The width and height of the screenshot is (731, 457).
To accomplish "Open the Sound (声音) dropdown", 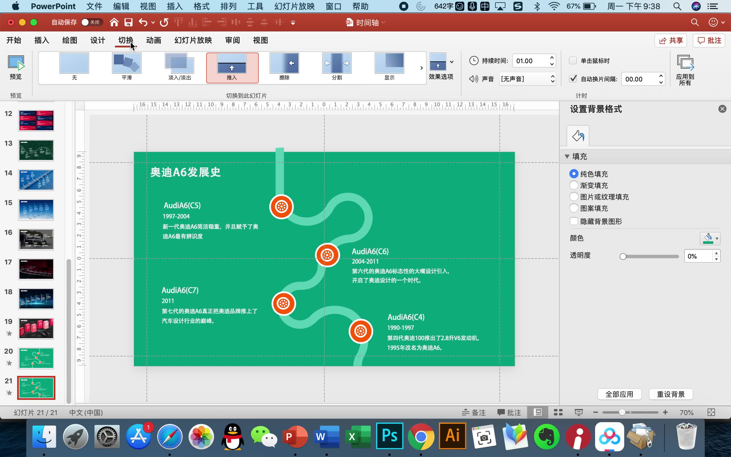I will 527,79.
